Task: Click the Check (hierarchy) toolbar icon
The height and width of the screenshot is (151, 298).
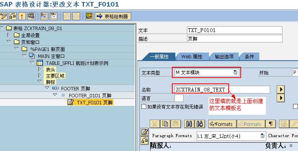Action: tap(13, 16)
